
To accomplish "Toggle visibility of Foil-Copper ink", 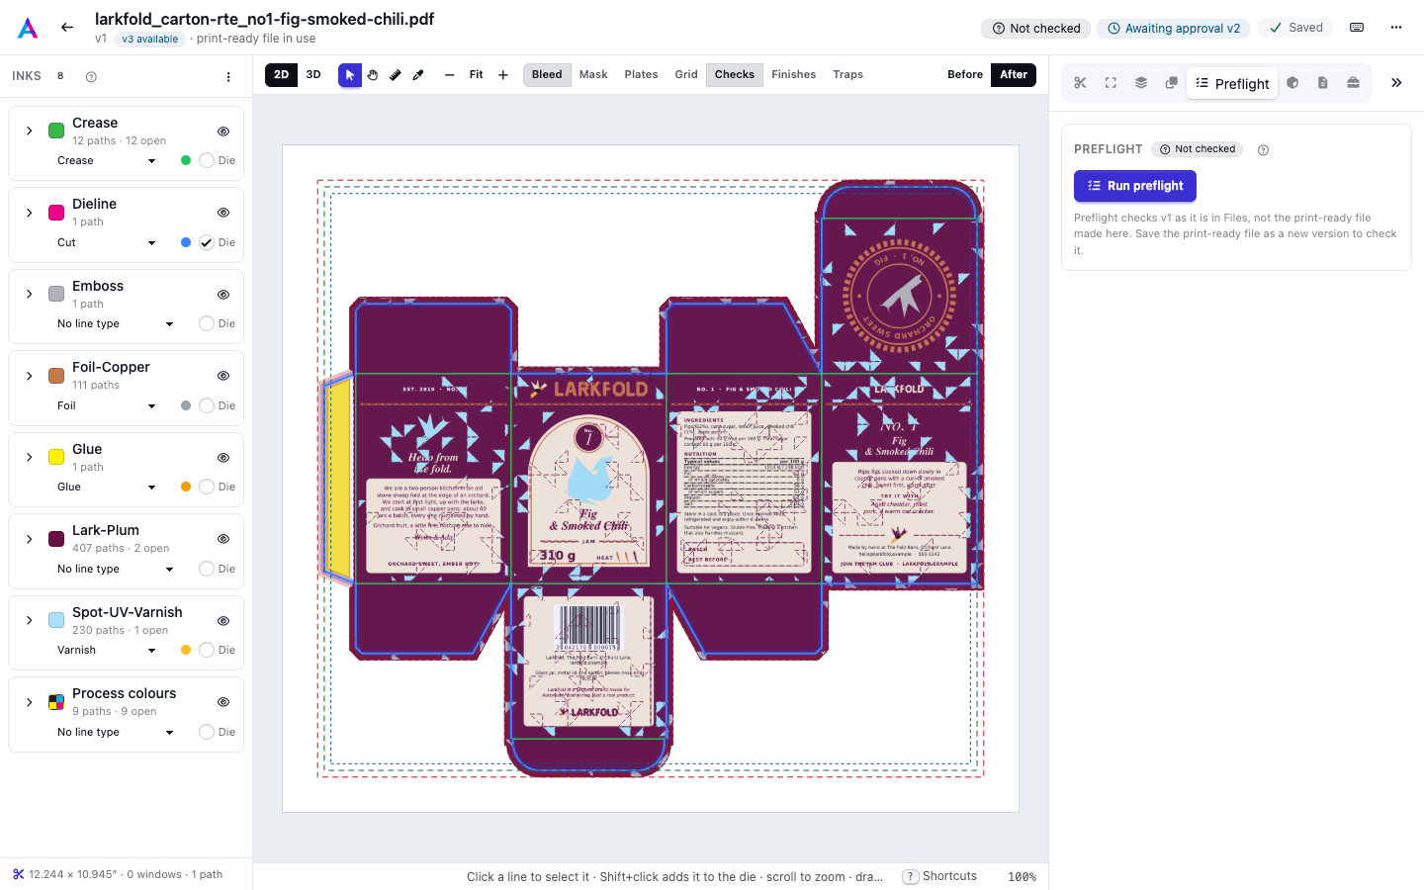I will (223, 376).
